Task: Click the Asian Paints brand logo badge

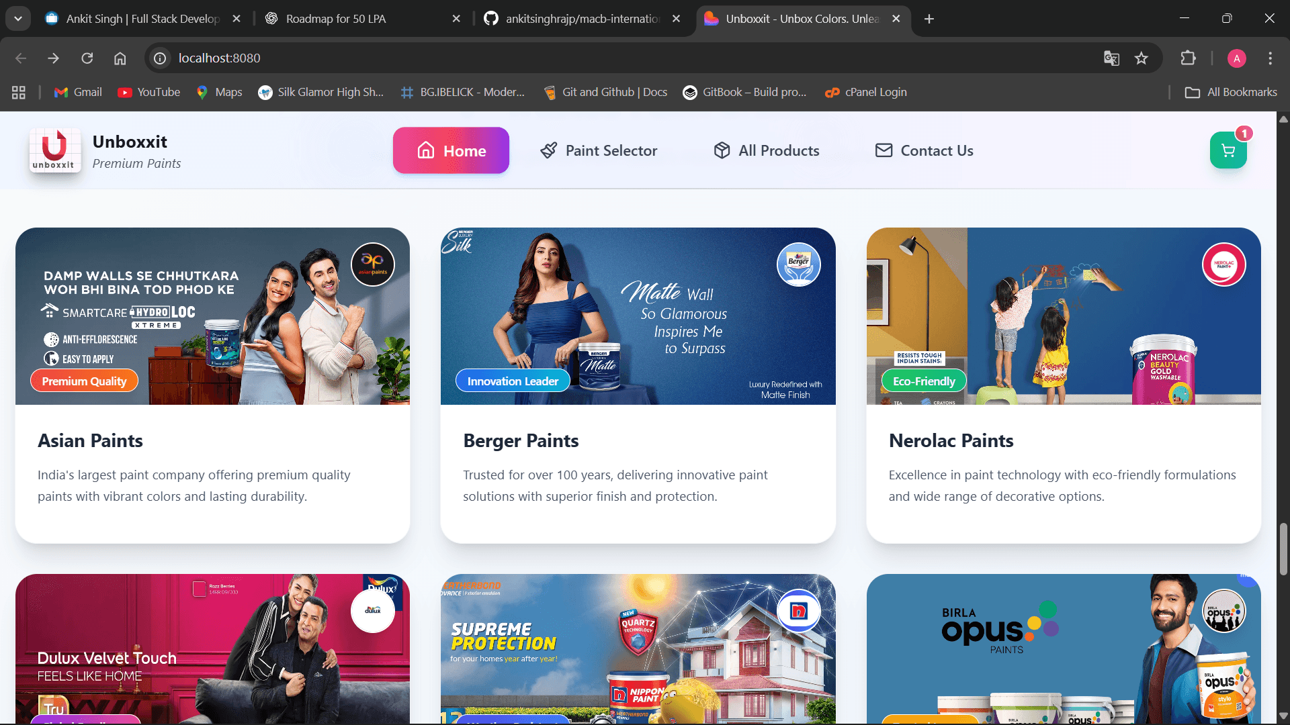Action: pos(373,264)
